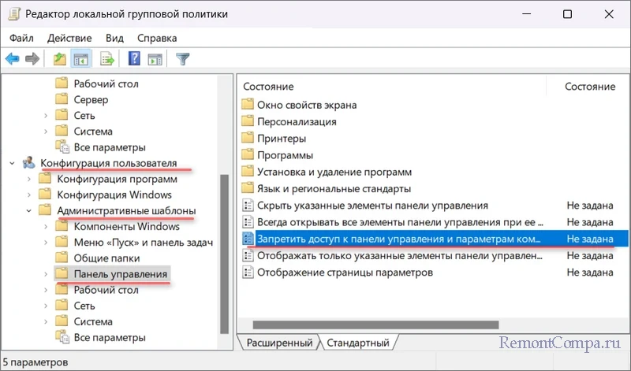The image size is (631, 371).
Task: Click the Export list toolbar icon
Action: [x=107, y=59]
